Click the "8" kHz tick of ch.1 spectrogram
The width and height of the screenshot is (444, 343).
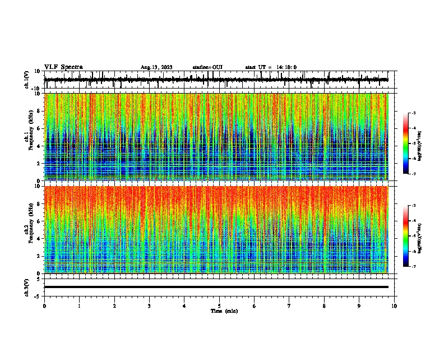point(39,111)
